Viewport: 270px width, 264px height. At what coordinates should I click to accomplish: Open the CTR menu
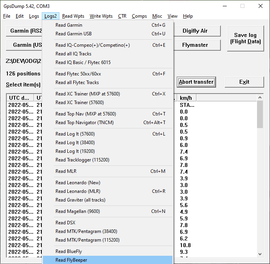(122, 16)
